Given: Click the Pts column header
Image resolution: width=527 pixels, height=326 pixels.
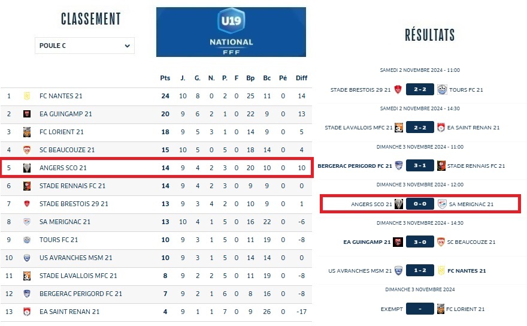Looking at the screenshot, I should pos(165,78).
